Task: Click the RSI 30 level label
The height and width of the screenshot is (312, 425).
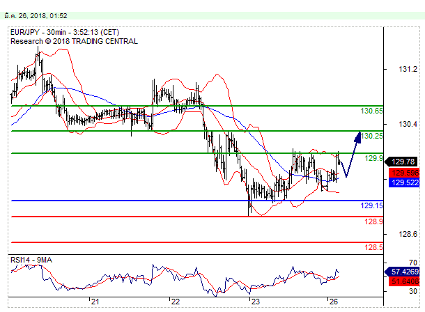Action: point(413,291)
